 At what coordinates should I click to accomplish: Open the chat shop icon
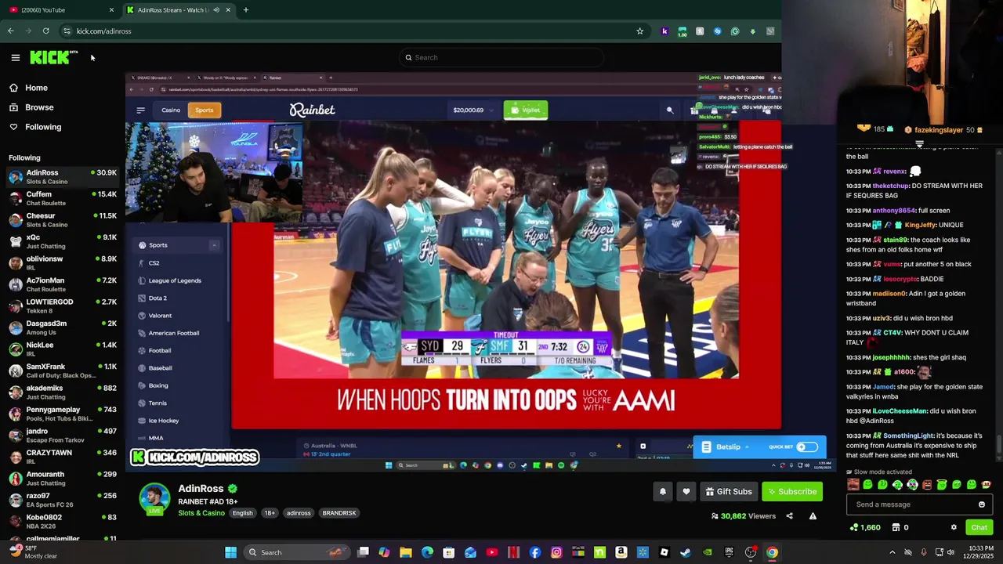(x=896, y=527)
